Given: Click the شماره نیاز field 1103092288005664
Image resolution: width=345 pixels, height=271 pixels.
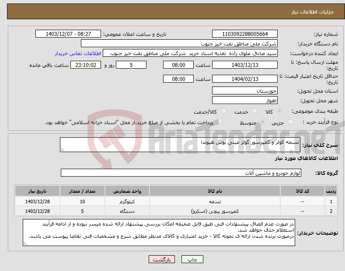Looking at the screenshot, I should pos(245,34).
